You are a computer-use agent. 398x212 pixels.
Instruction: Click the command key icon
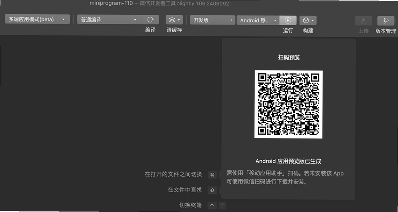213,175
